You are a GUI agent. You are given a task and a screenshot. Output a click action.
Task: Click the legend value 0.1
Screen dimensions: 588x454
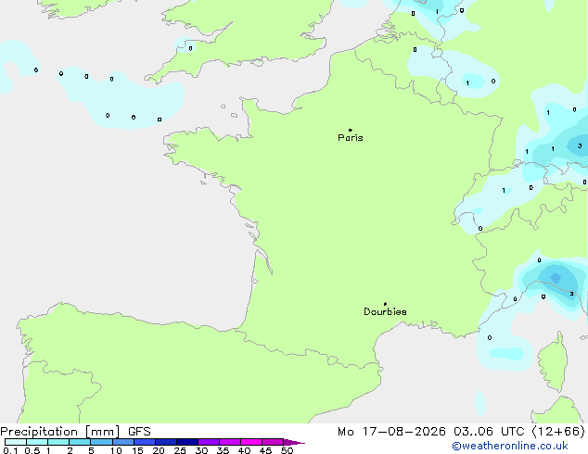point(10,450)
